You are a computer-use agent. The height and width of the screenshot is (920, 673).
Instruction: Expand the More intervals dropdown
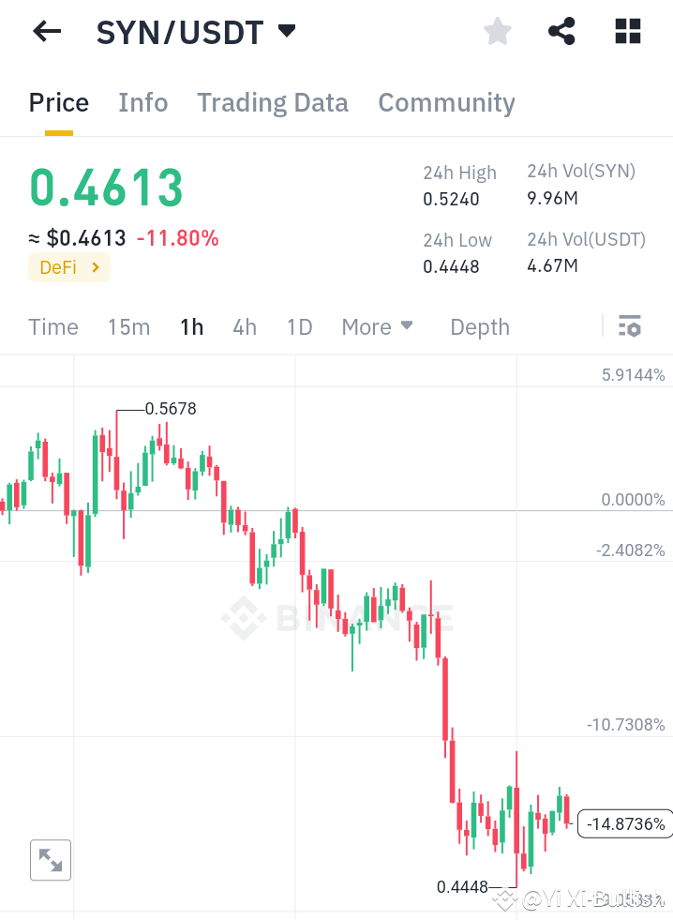click(x=377, y=327)
